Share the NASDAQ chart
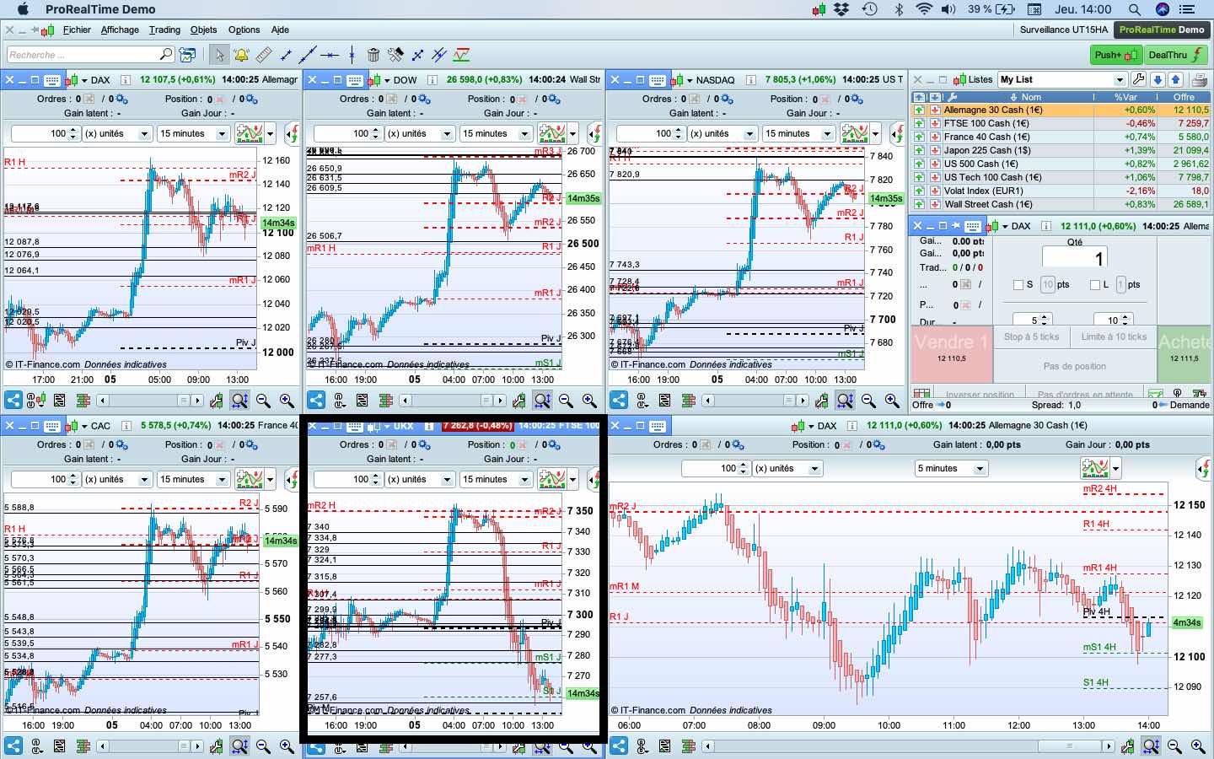This screenshot has height=759, width=1214. point(619,401)
